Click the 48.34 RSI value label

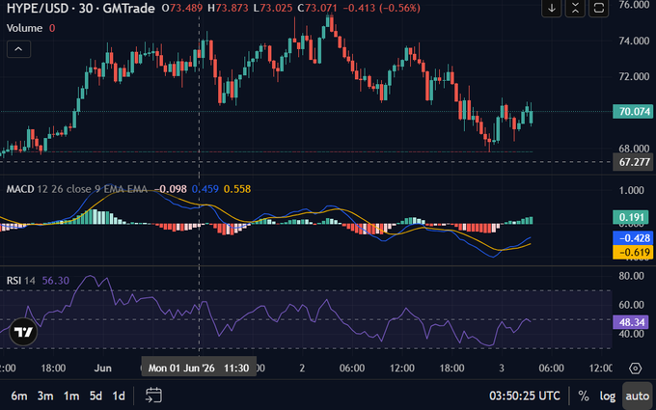pos(633,322)
